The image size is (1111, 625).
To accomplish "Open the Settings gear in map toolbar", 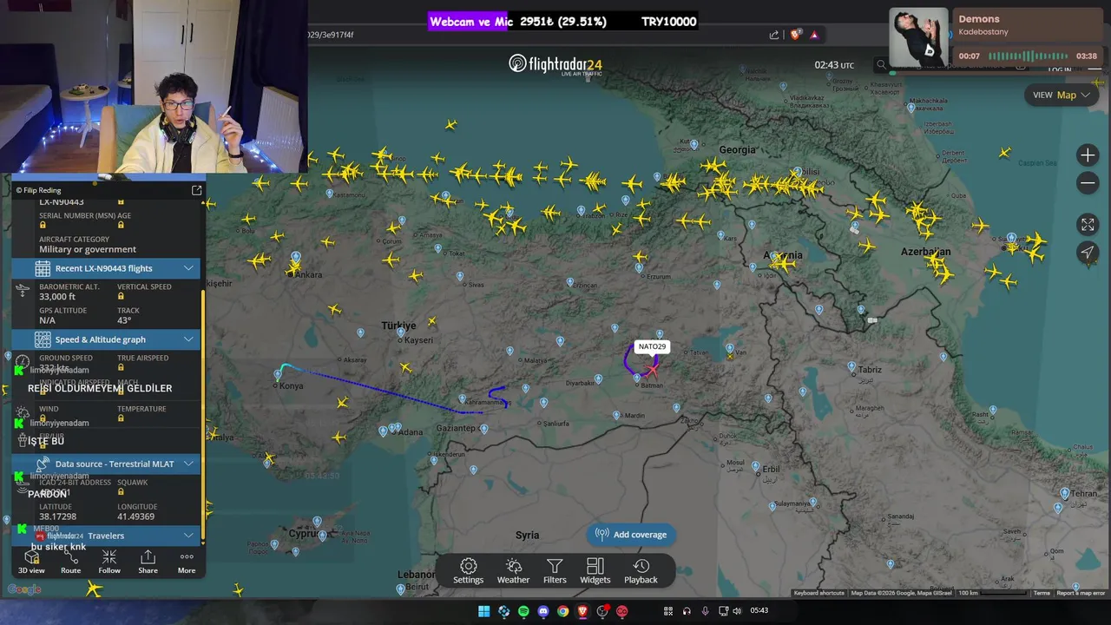I will (468, 571).
